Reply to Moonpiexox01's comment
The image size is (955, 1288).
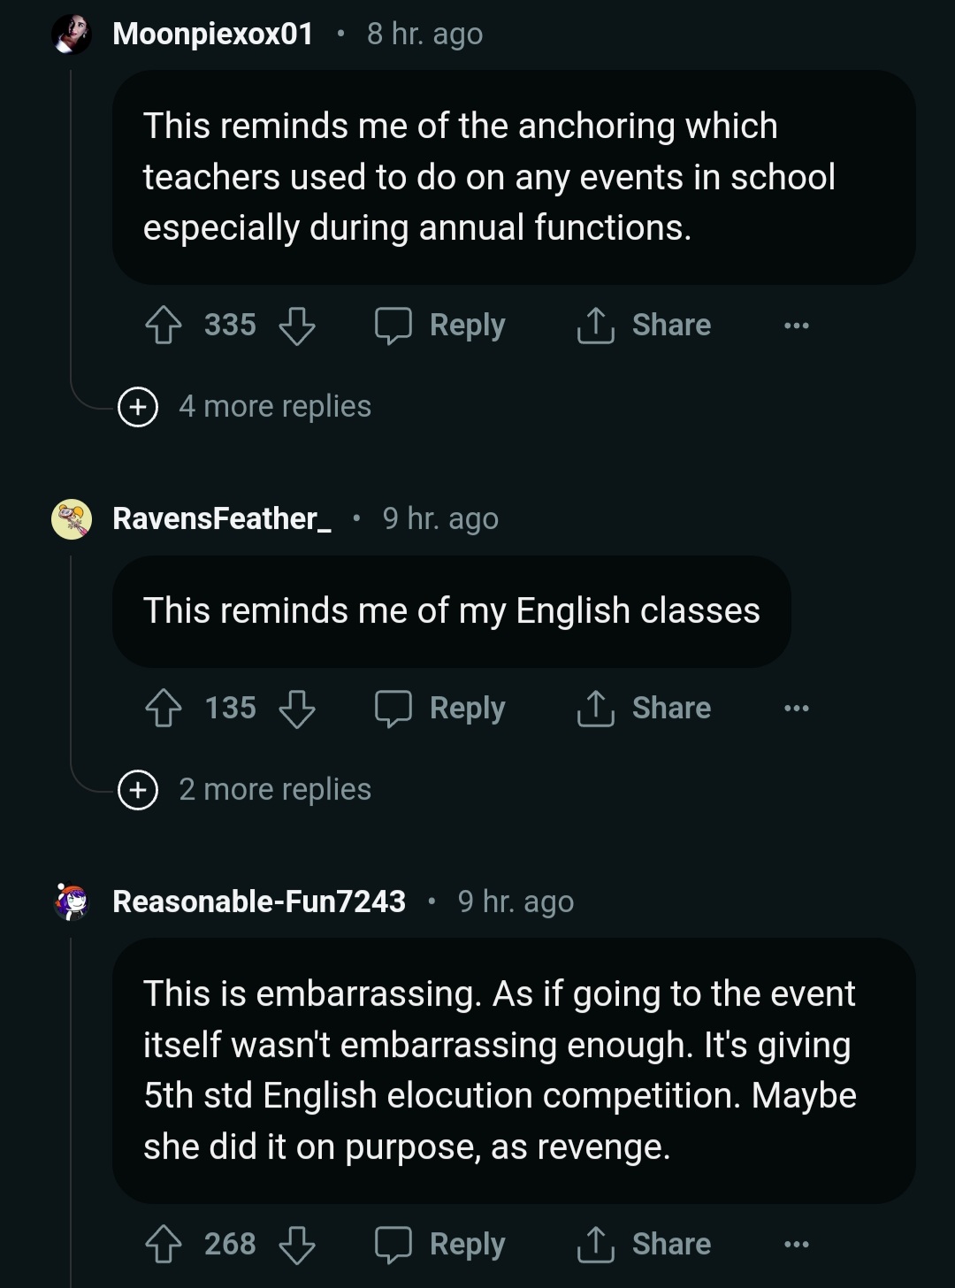tap(440, 326)
